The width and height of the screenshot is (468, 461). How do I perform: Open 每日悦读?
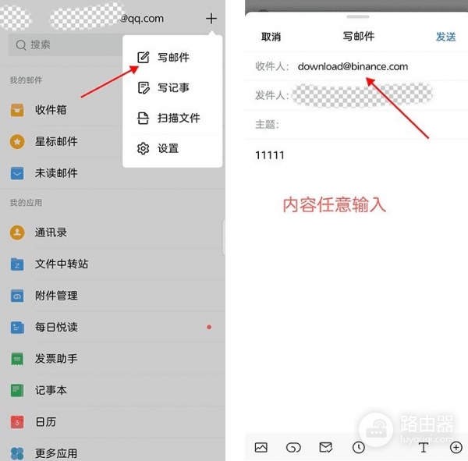coord(56,328)
